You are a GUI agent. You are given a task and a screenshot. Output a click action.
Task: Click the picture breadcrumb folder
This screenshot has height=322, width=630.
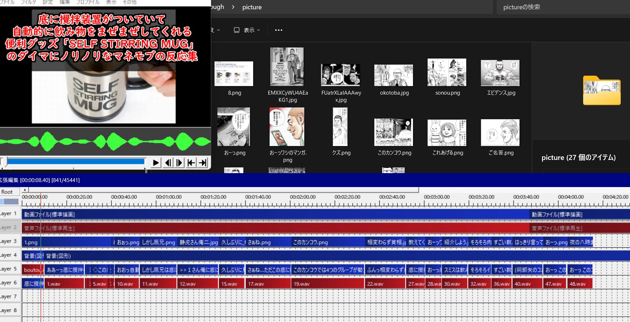[x=252, y=7]
